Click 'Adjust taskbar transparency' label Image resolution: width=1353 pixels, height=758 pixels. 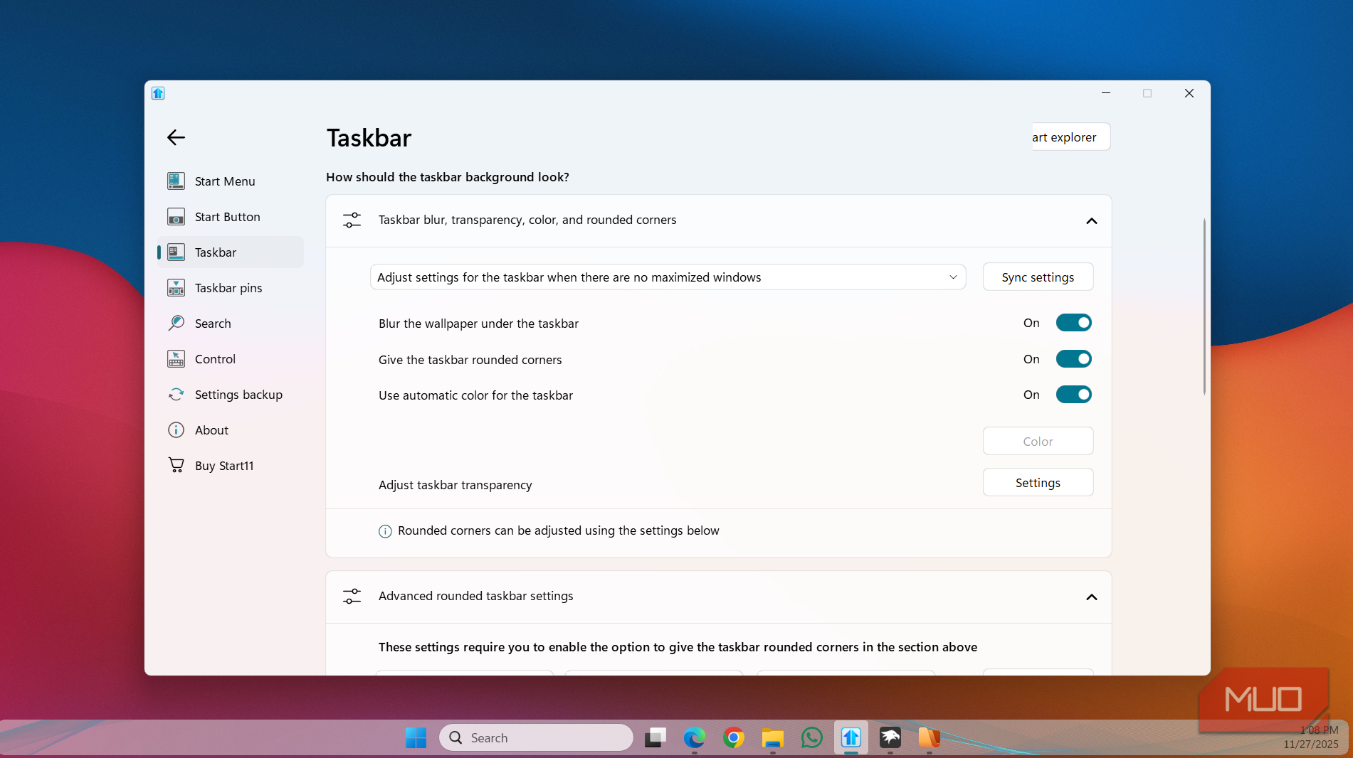pyautogui.click(x=455, y=485)
